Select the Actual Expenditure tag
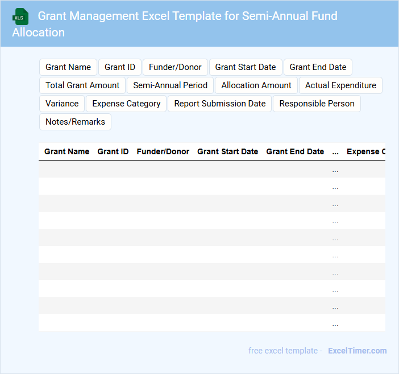Viewport: 399px width, 374px height. (x=340, y=85)
